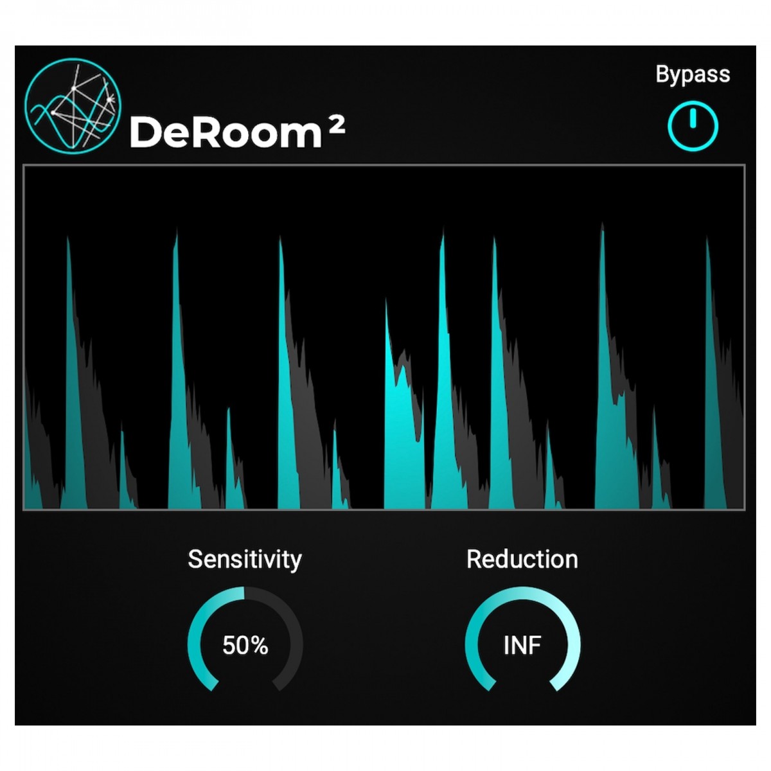
Task: Click the superscript 2 in DeRoom title
Action: (x=337, y=126)
